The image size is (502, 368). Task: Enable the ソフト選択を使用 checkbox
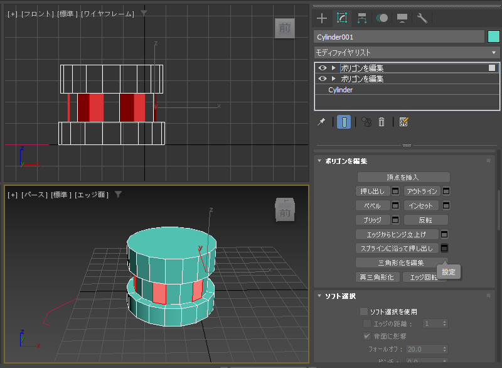[x=364, y=311]
